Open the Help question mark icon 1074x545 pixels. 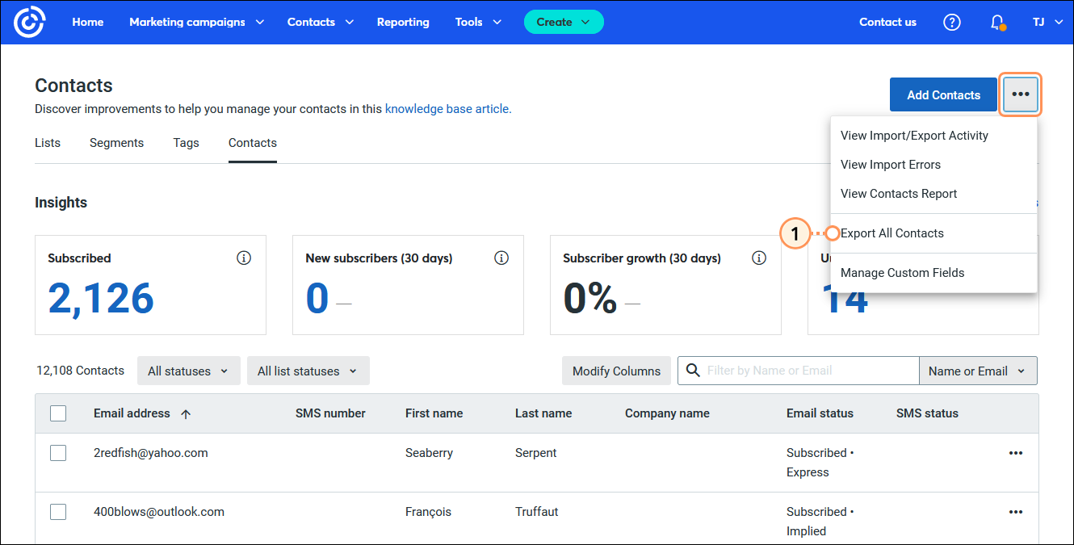coord(952,22)
